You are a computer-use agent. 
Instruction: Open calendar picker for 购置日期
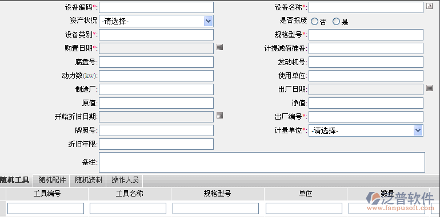point(220,47)
